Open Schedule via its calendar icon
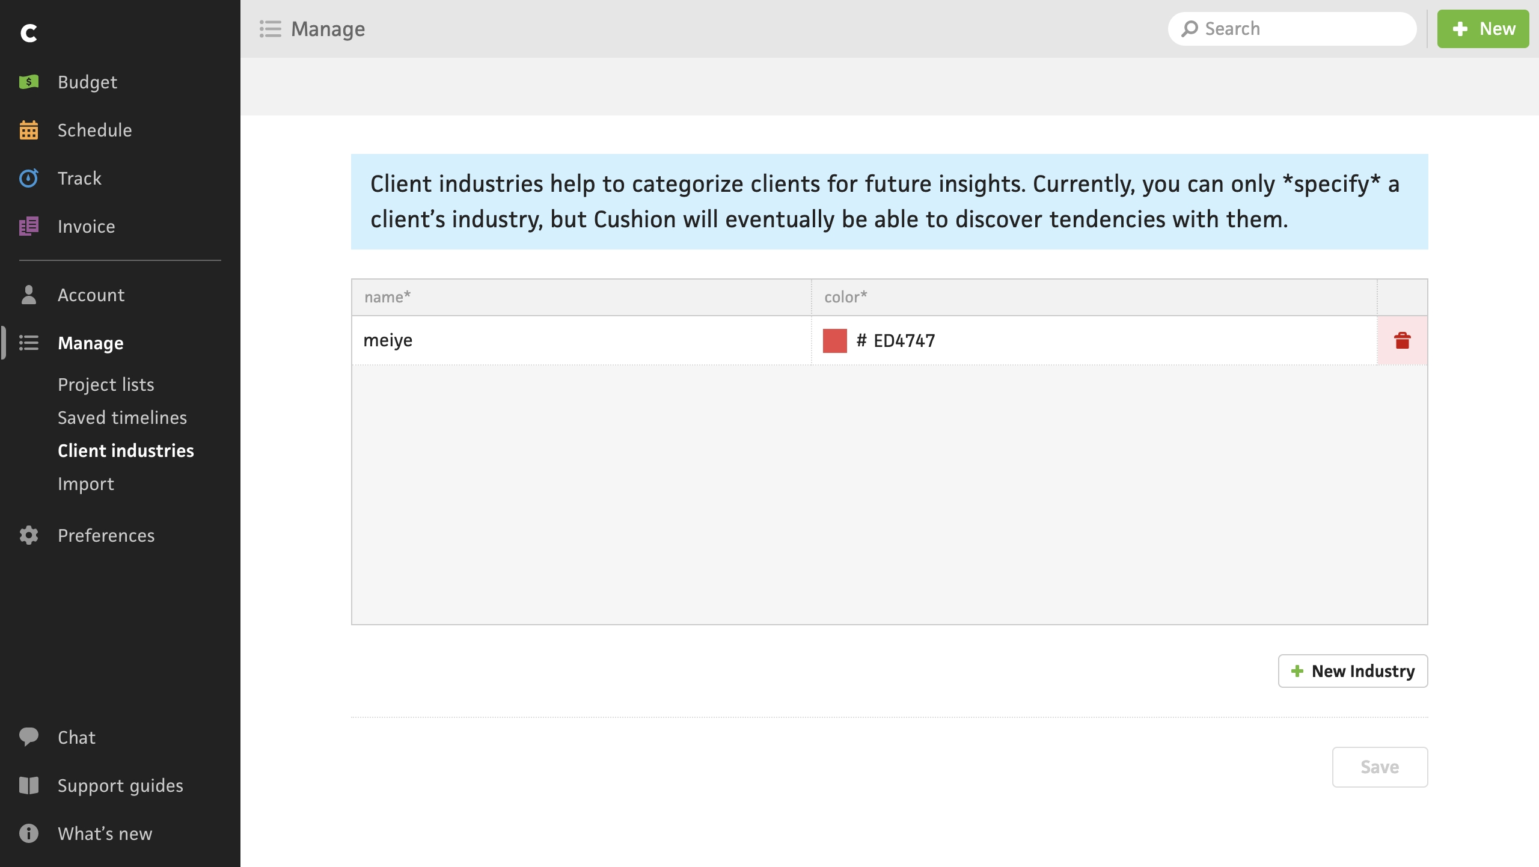The height and width of the screenshot is (867, 1539). click(x=28, y=130)
